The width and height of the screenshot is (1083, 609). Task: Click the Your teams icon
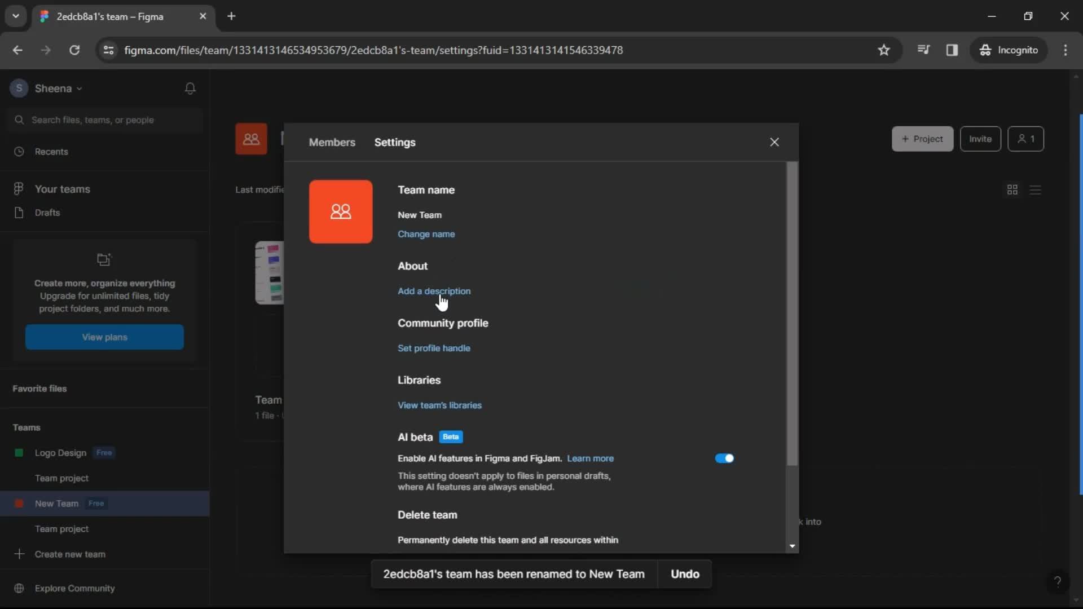click(x=19, y=189)
